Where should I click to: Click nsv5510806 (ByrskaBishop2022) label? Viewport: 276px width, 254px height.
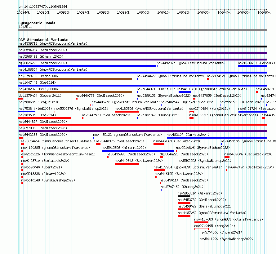coord(203,148)
